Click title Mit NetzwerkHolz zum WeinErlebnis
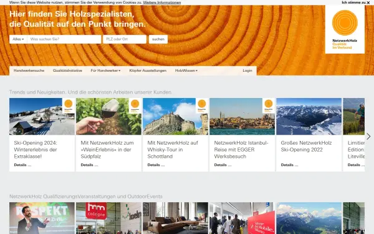Screen dimensions: 374x234 click(107, 150)
